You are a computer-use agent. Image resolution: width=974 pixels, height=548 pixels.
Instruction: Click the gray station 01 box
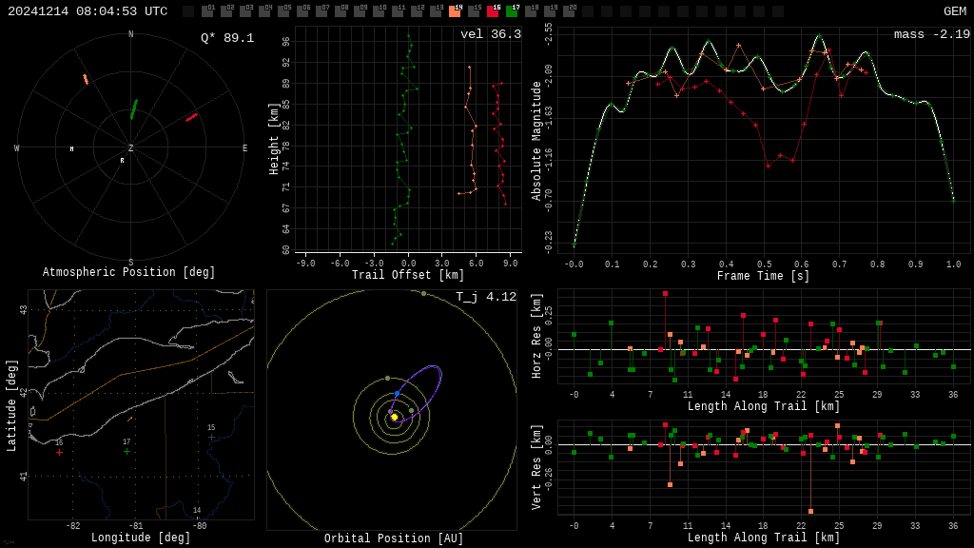click(x=207, y=11)
